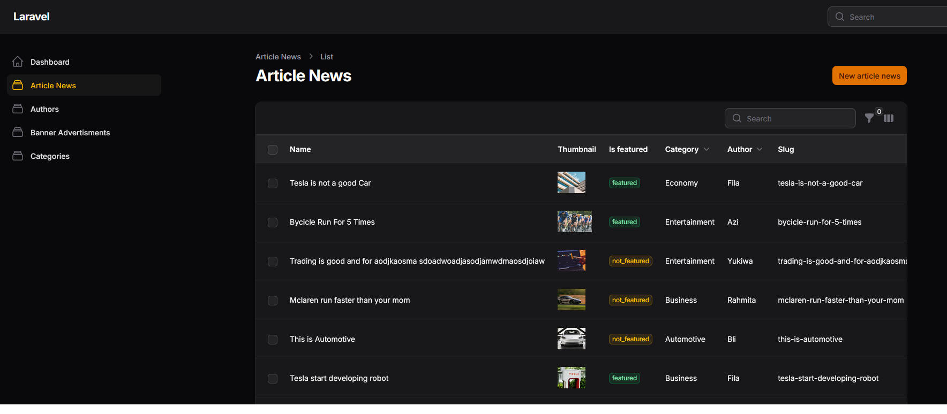Viewport: 947px width, 414px height.
Task: Click the Authors sidebar icon
Action: point(18,109)
